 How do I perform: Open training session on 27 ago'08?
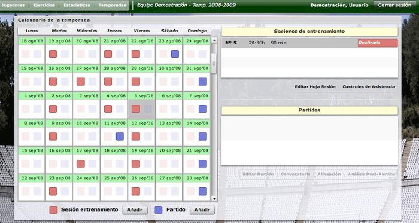pyautogui.click(x=81, y=82)
